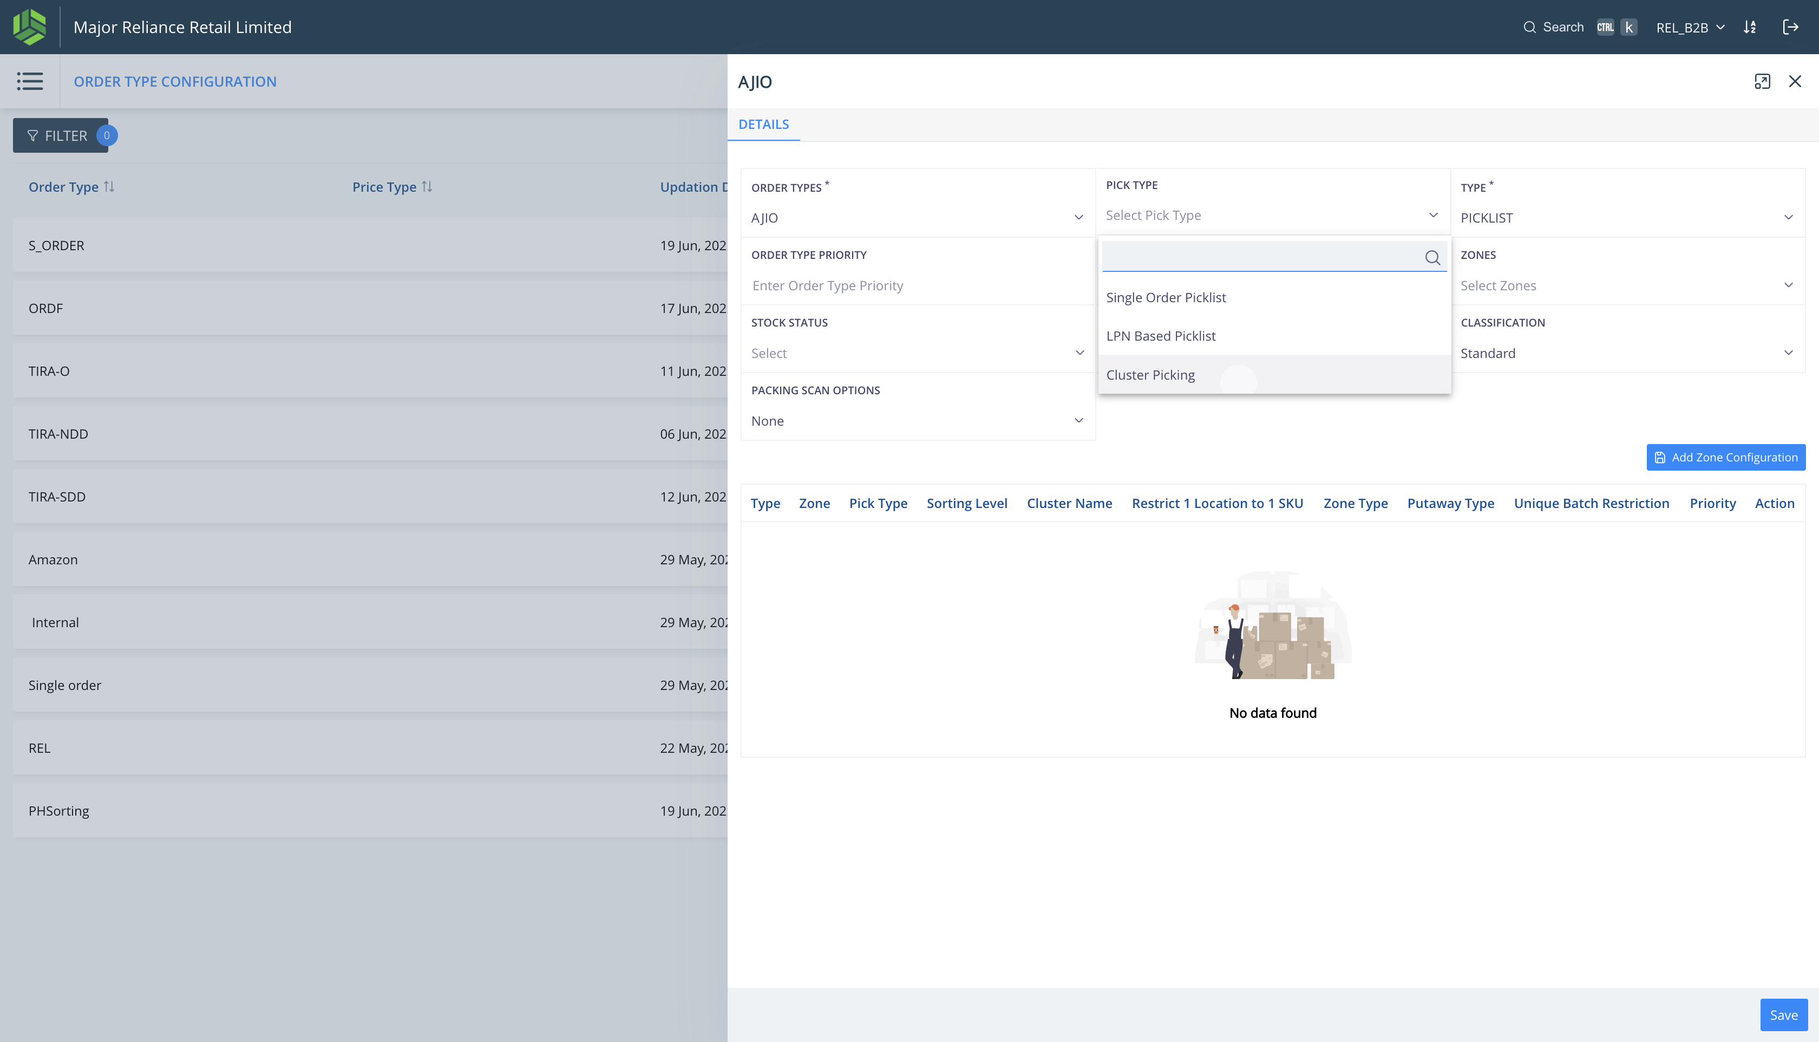The height and width of the screenshot is (1042, 1819).
Task: Open the Classification dropdown showing Standard
Action: click(x=1627, y=353)
